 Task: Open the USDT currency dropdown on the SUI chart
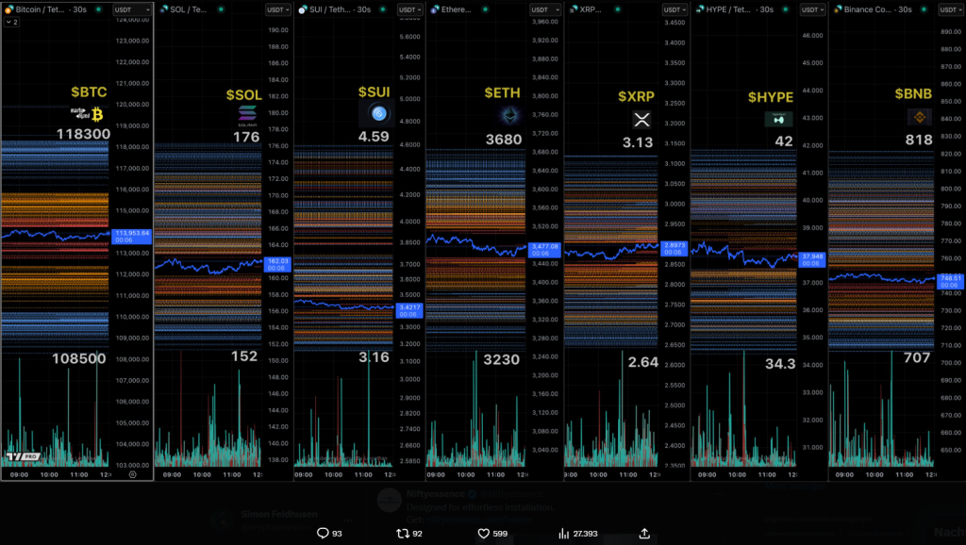click(410, 9)
